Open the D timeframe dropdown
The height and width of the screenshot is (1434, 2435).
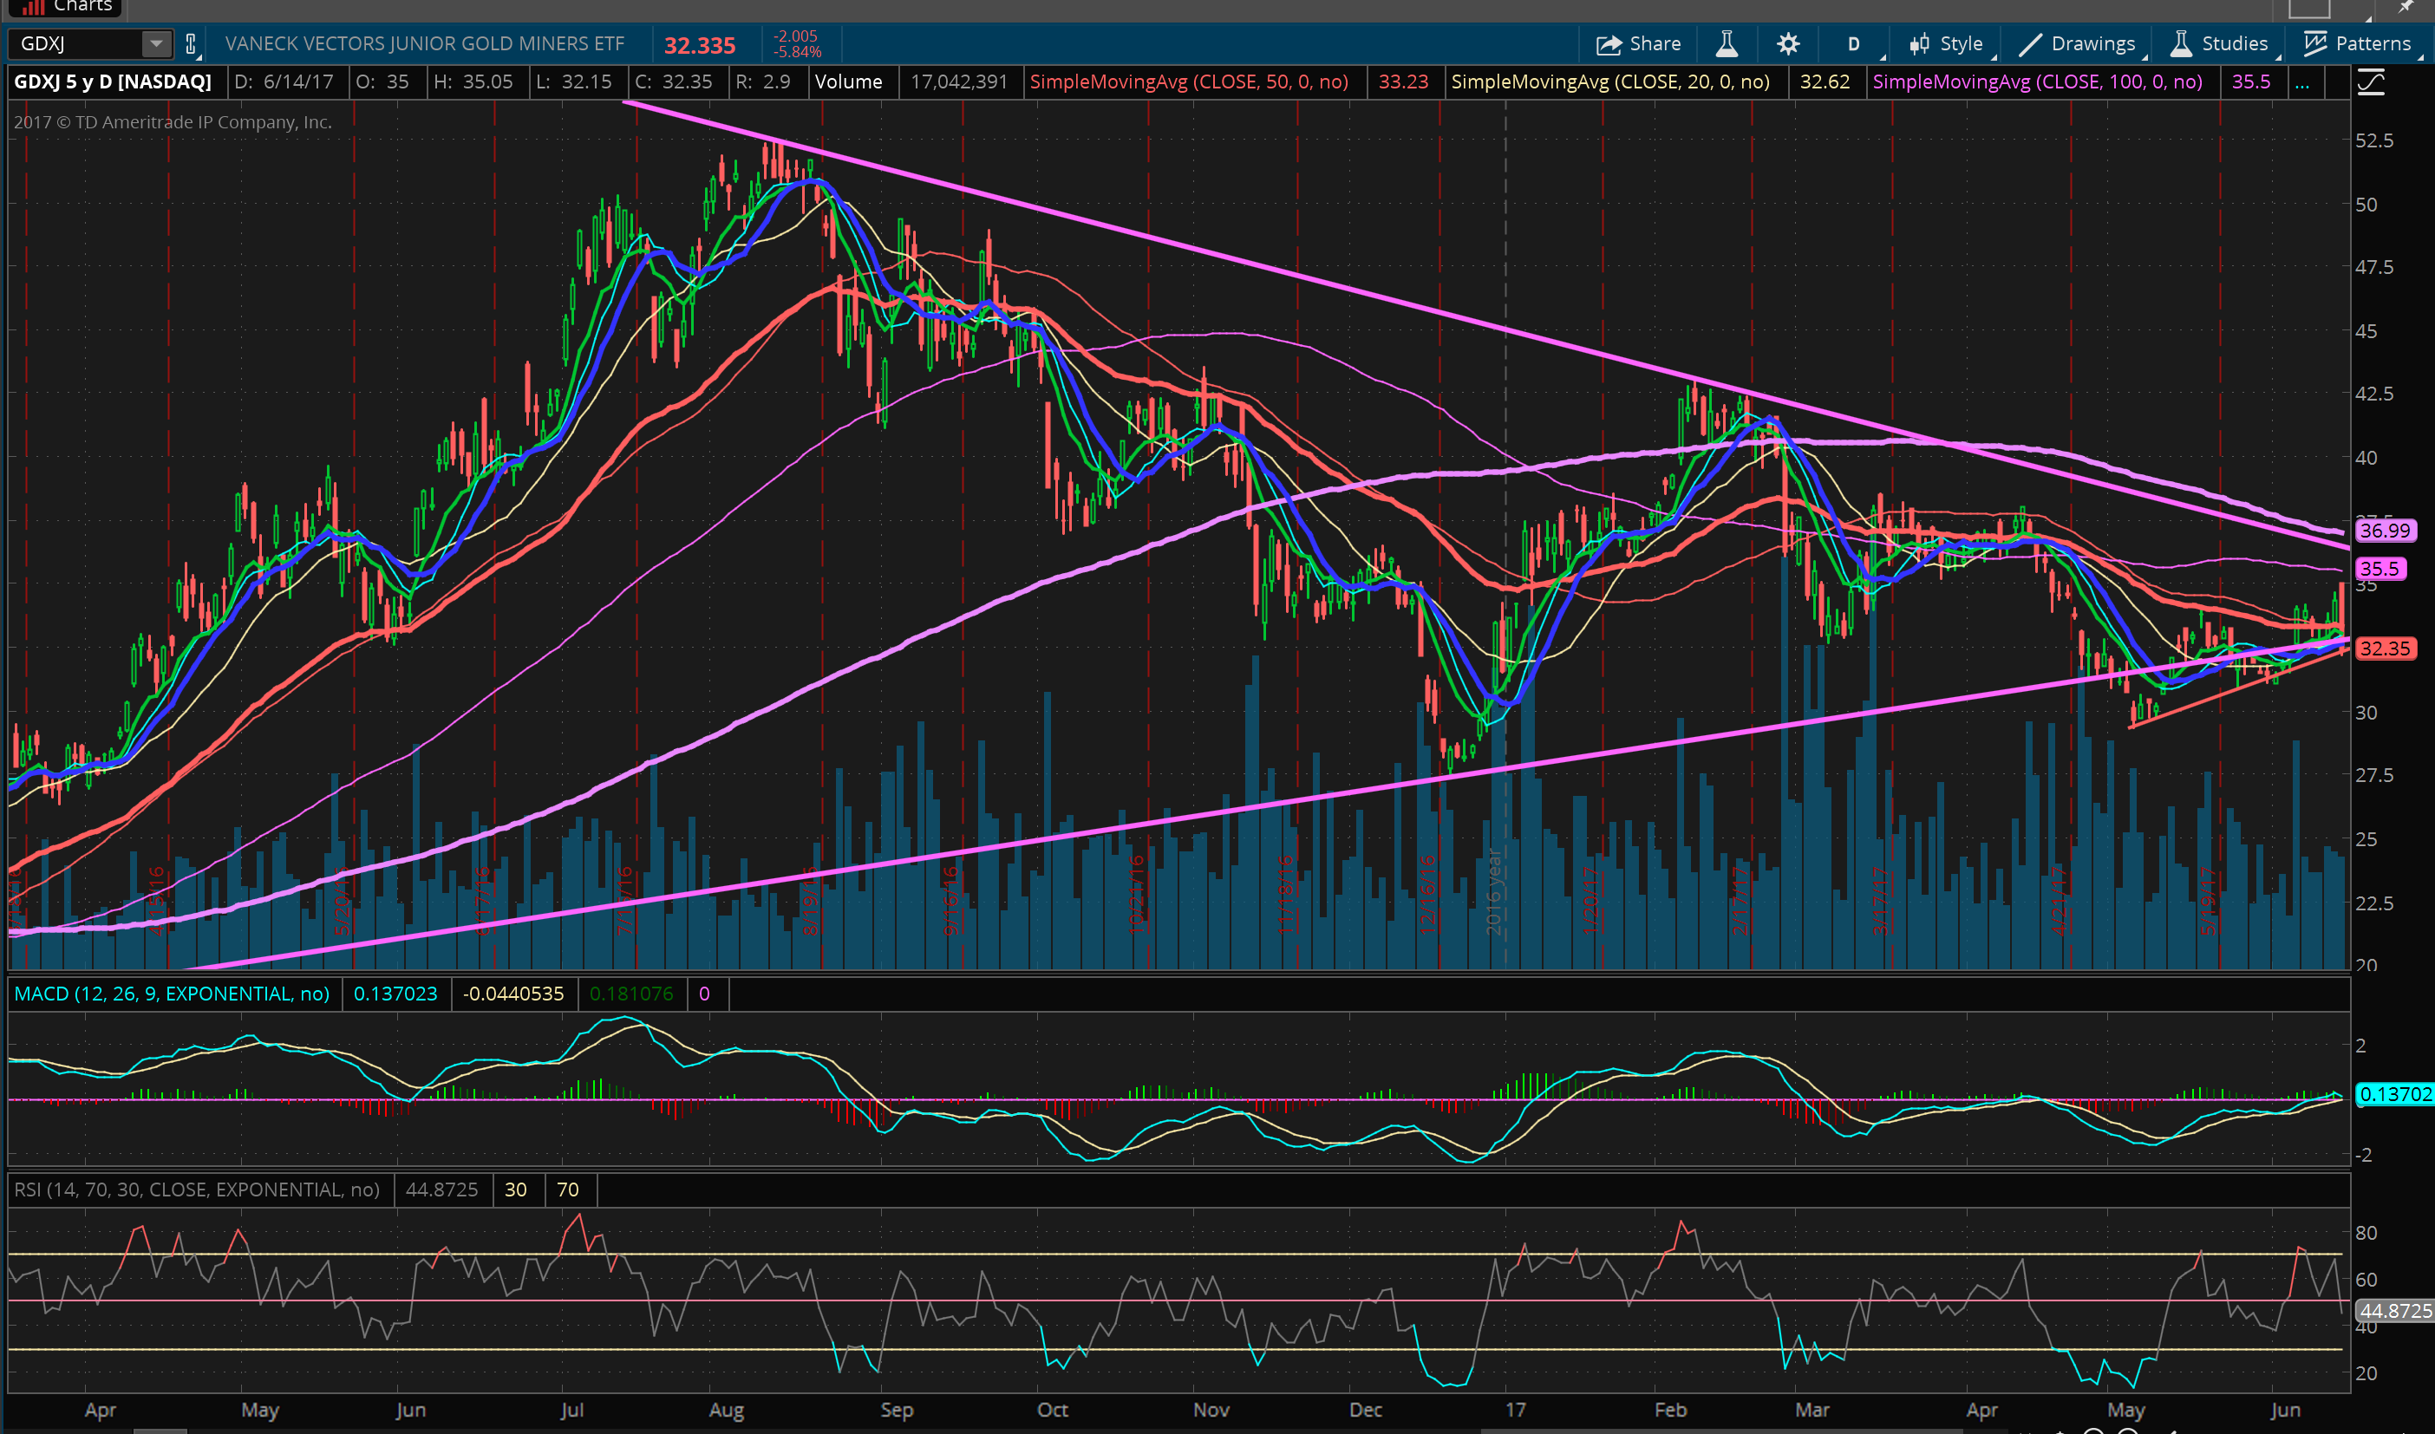pos(1853,44)
